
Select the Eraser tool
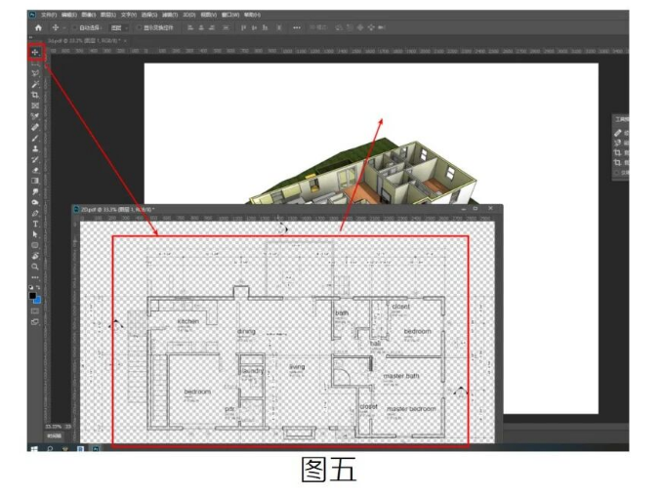pos(35,171)
